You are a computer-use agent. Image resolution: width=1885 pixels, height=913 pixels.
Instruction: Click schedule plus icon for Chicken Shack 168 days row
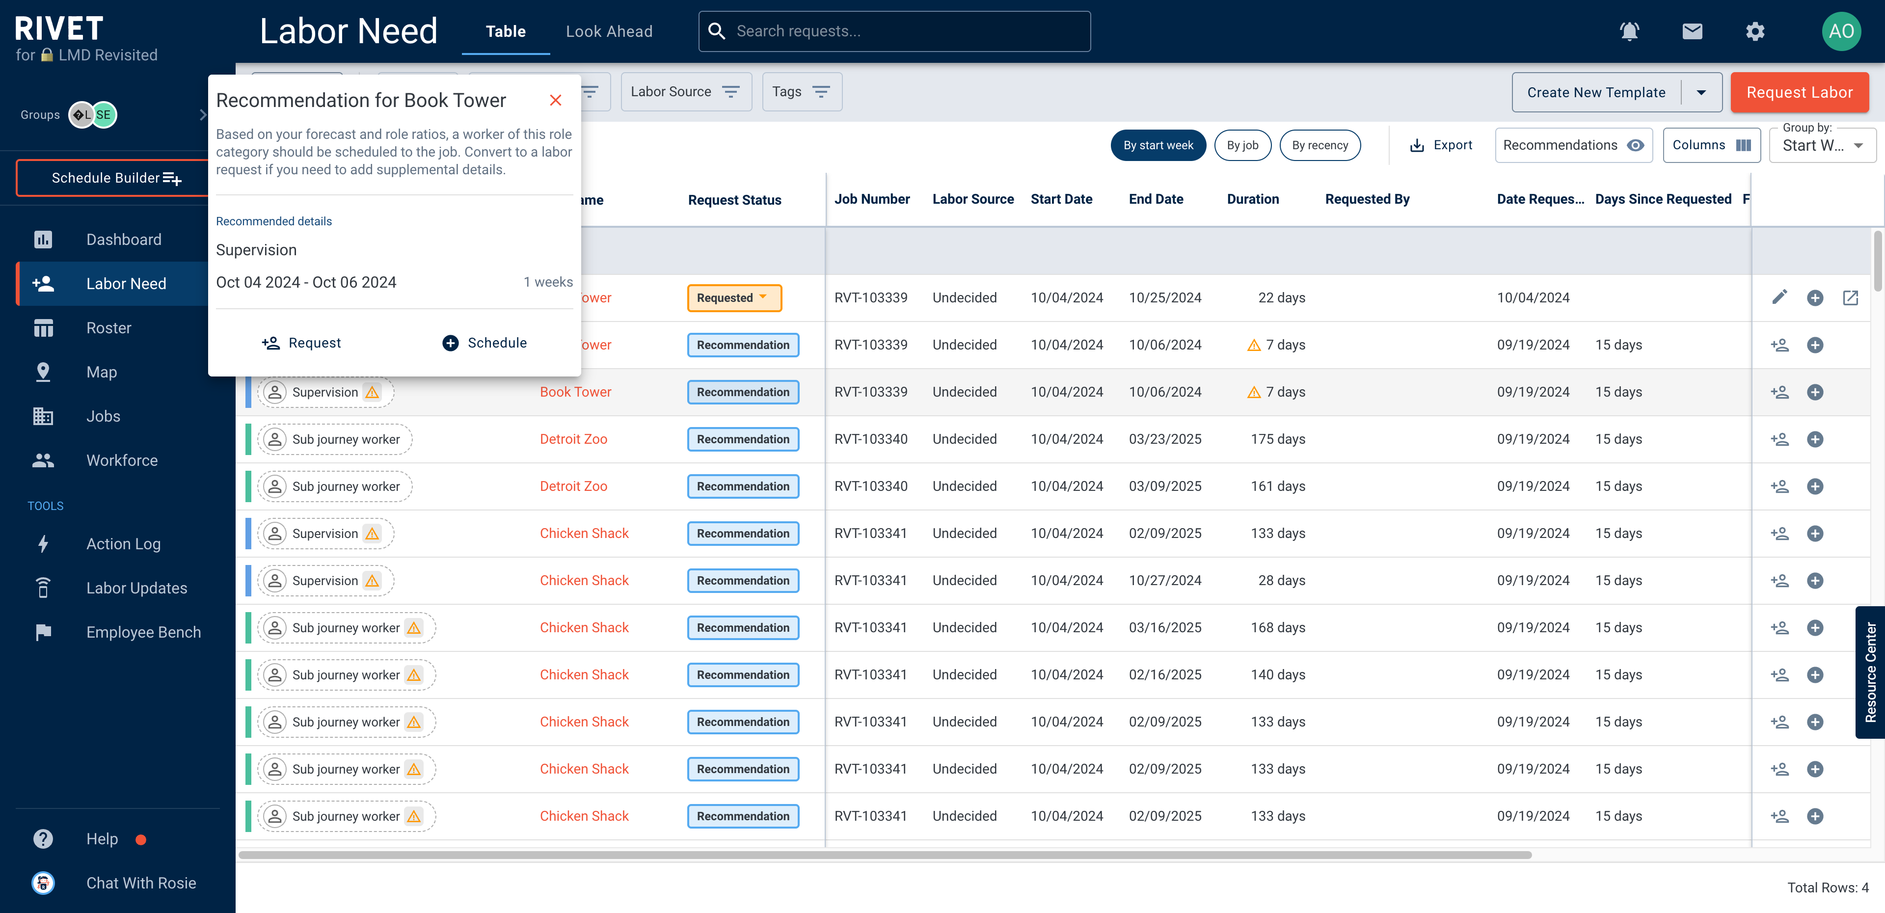pyautogui.click(x=1815, y=628)
